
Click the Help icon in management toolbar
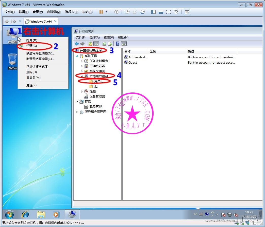click(118, 44)
